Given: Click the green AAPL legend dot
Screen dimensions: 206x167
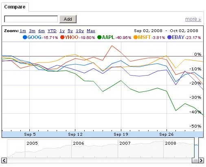Looking at the screenshot, I should (99, 37).
